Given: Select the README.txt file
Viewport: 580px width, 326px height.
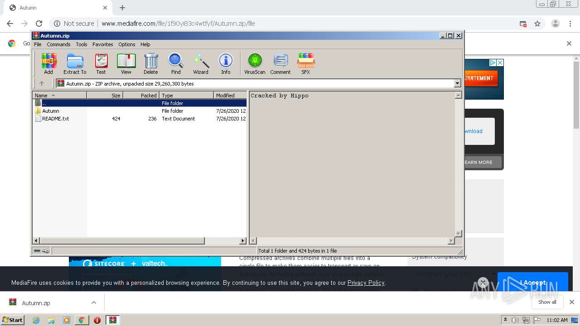Looking at the screenshot, I should pyautogui.click(x=140, y=119).
